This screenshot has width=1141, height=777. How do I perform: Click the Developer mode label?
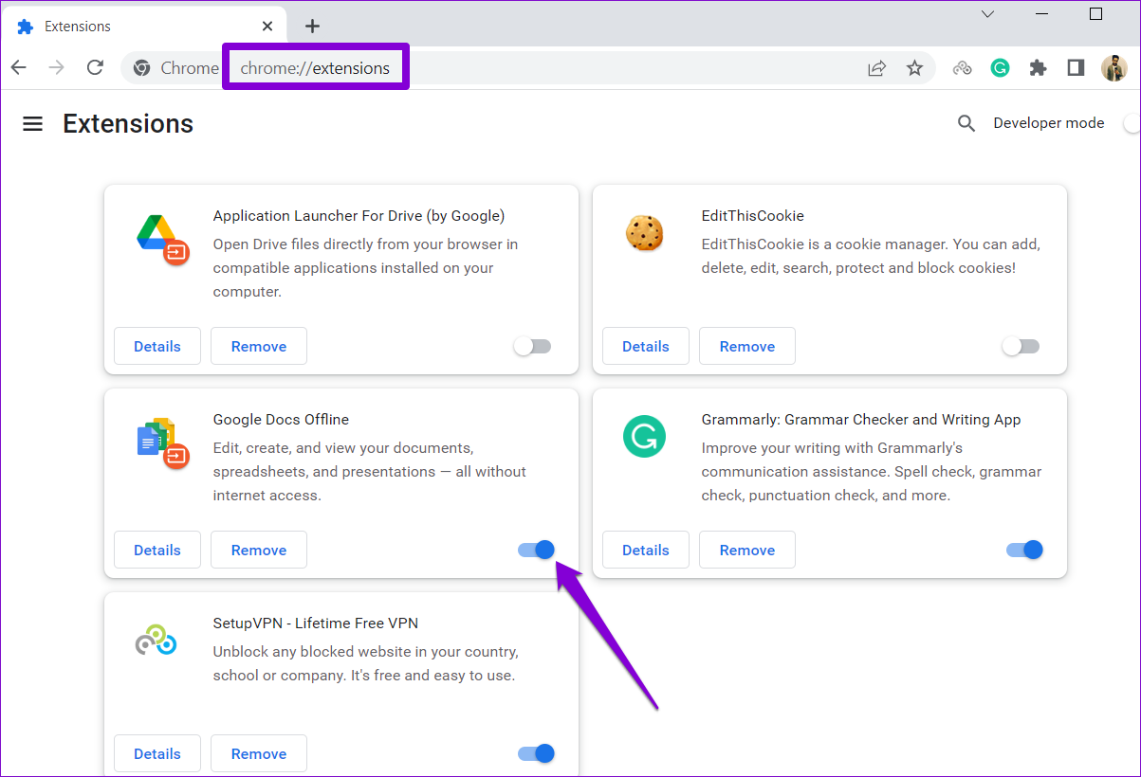pyautogui.click(x=1049, y=123)
